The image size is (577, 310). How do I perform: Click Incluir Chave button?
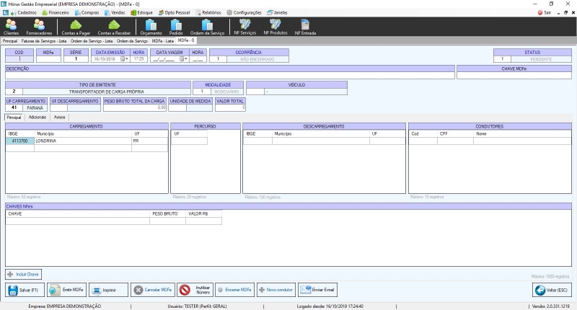click(x=23, y=275)
